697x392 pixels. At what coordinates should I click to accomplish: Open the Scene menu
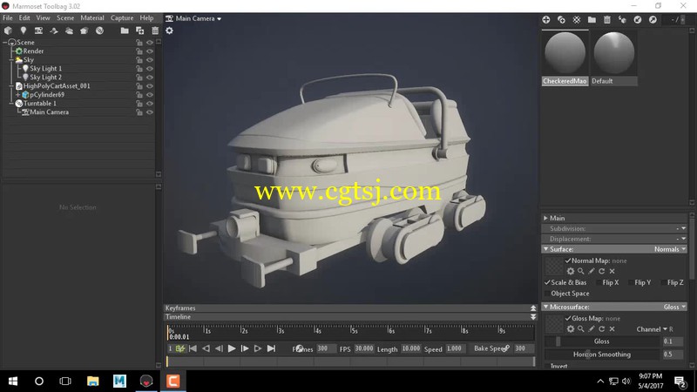65,17
